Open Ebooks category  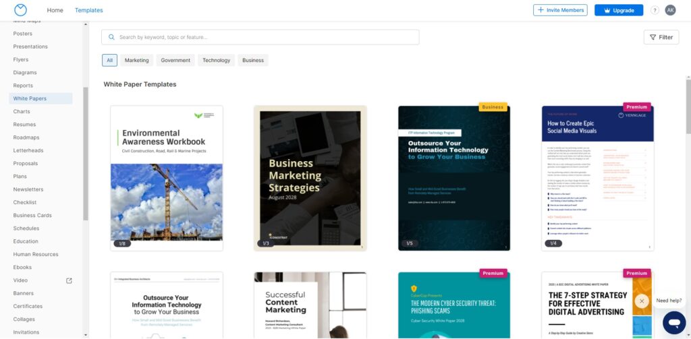(x=22, y=268)
